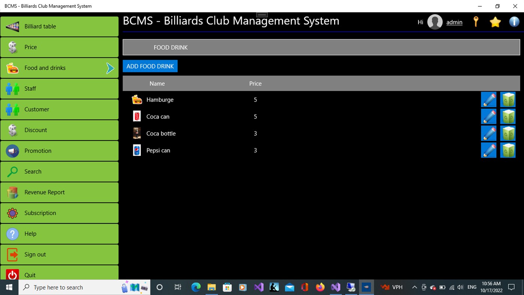Delete Coca can using the trash icon
524x295 pixels.
pyautogui.click(x=508, y=116)
